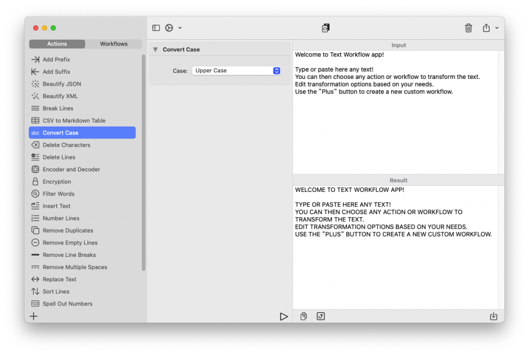Select the Replace Text action
The image size is (529, 355).
click(82, 279)
